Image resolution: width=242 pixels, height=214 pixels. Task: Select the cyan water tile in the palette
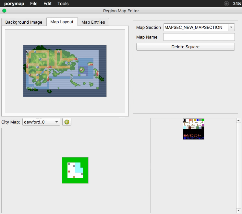click(185, 128)
